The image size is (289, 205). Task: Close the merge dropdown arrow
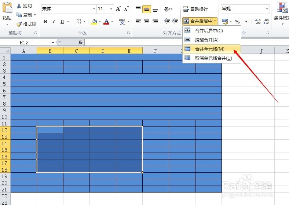pyautogui.click(x=215, y=21)
